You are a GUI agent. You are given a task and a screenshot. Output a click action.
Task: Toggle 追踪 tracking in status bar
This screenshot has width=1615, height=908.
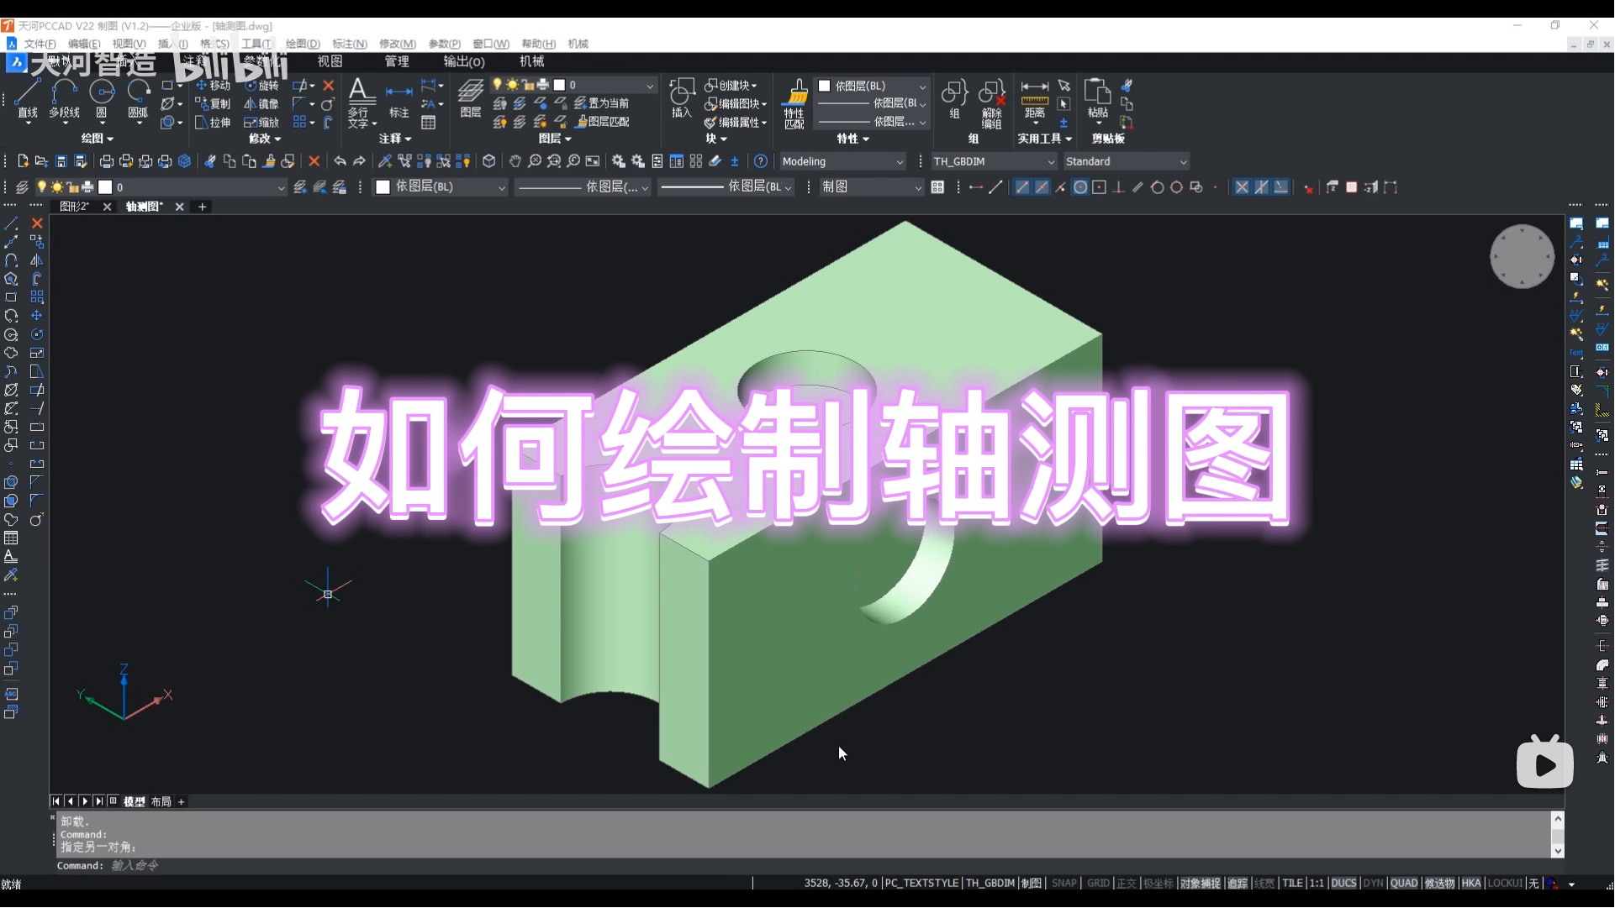(x=1238, y=884)
